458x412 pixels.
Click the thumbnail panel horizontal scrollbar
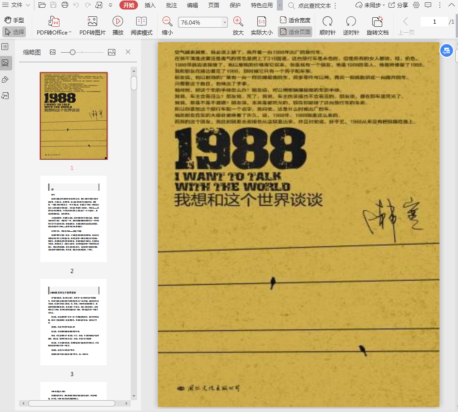(x=72, y=403)
